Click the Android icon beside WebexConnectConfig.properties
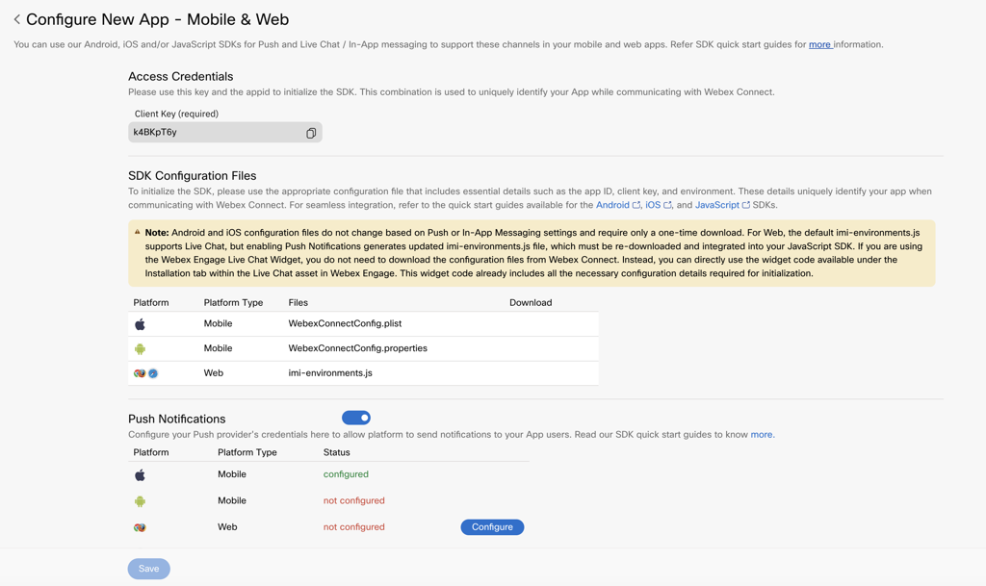The height and width of the screenshot is (586, 986). pos(140,348)
